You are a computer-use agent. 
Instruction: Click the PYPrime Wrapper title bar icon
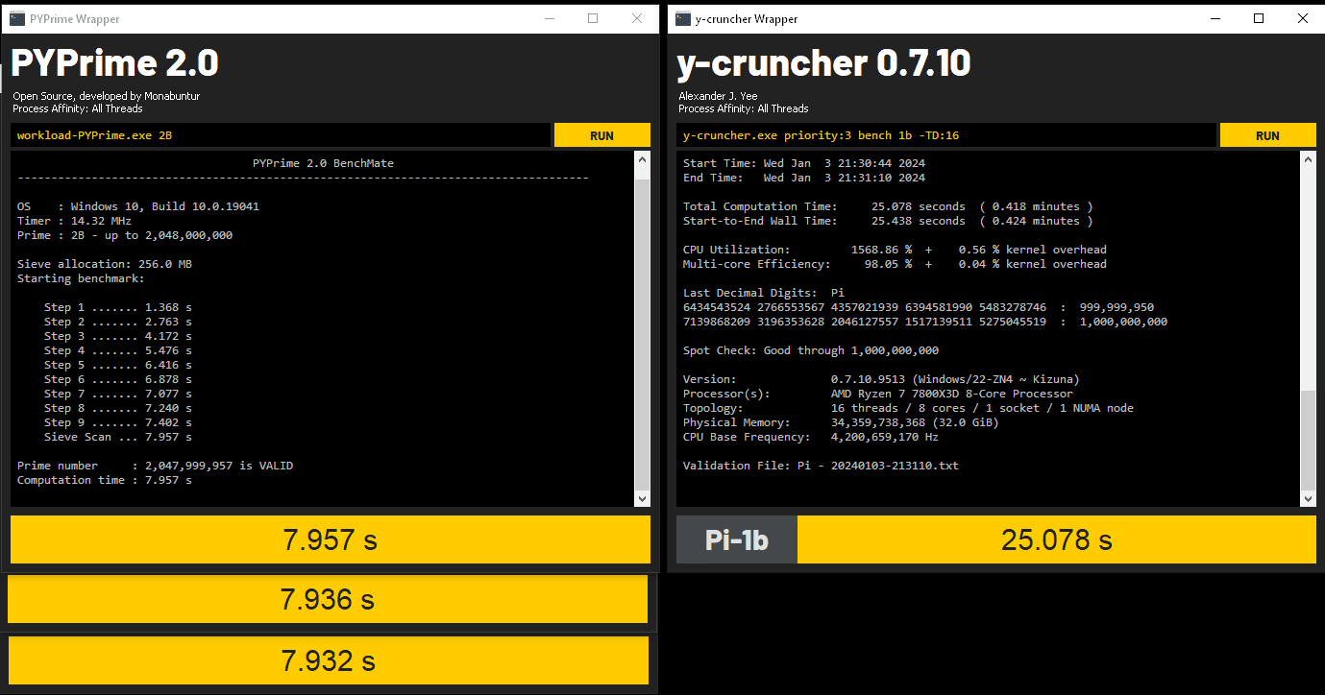point(17,18)
